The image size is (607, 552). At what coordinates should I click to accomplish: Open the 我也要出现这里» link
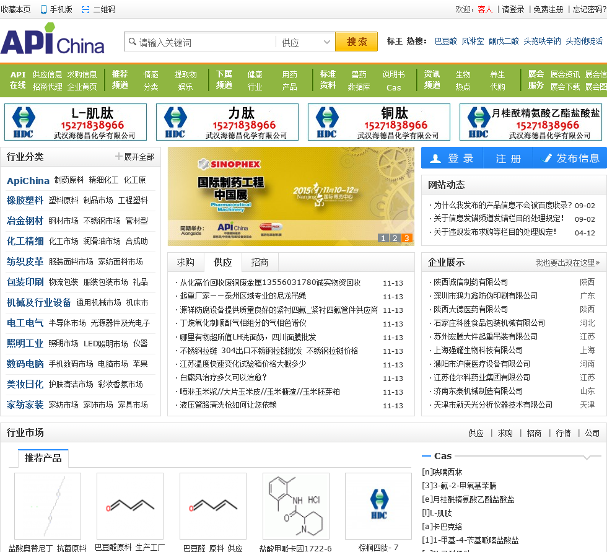(567, 263)
